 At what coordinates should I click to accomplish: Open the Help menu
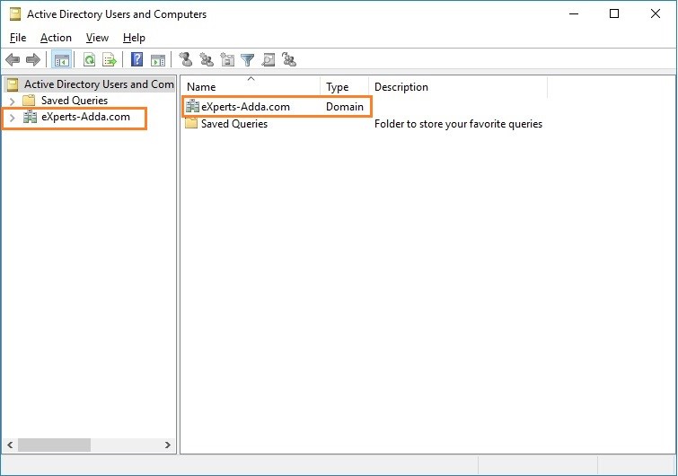pyautogui.click(x=134, y=38)
